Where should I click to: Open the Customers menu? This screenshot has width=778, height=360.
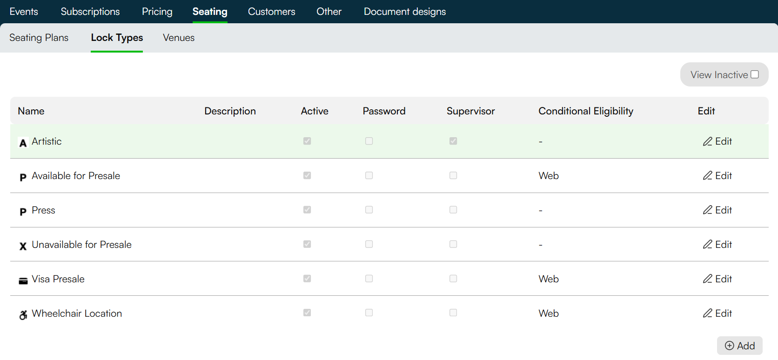[x=272, y=12]
